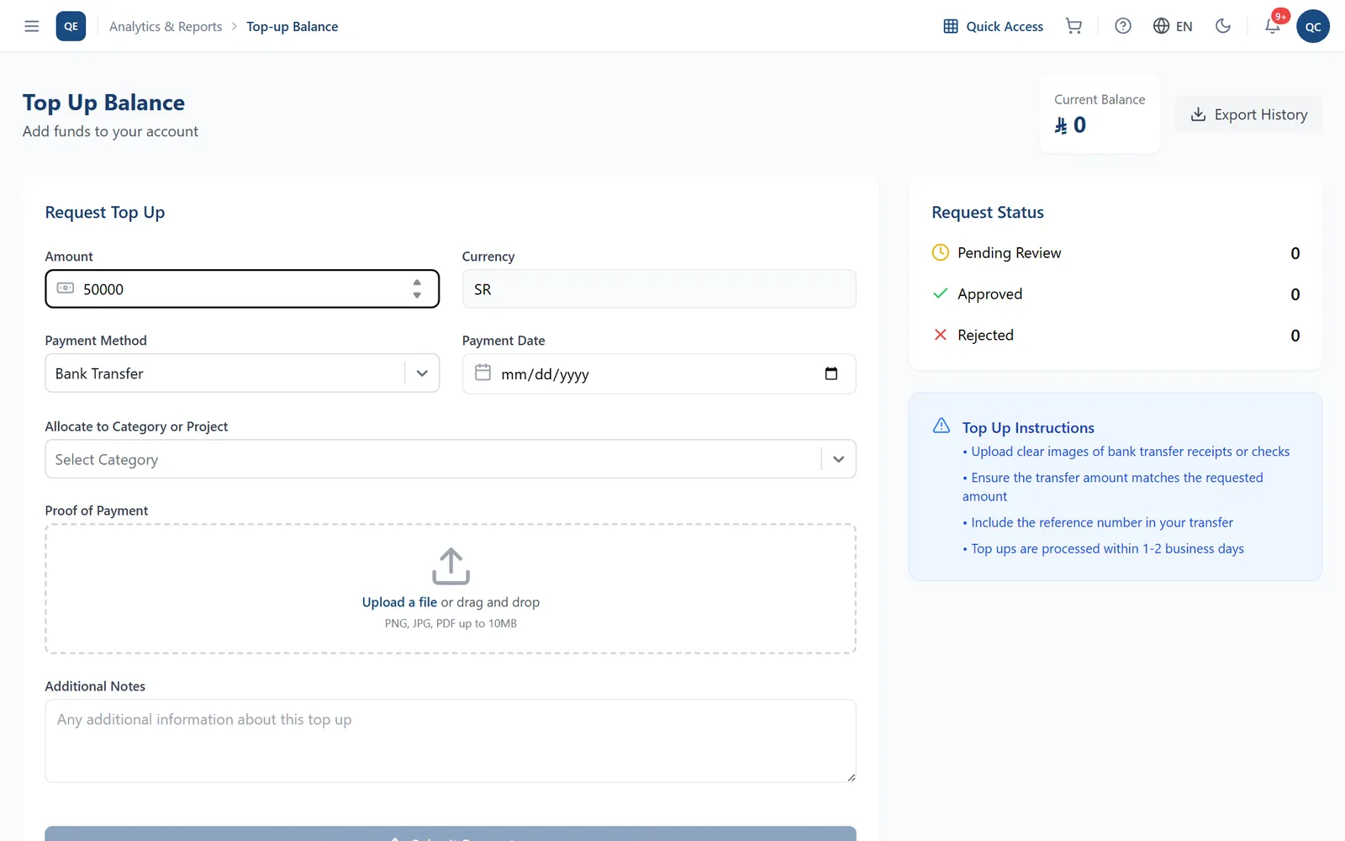The width and height of the screenshot is (1345, 841).
Task: Click the Additional Notes text area
Action: point(451,741)
